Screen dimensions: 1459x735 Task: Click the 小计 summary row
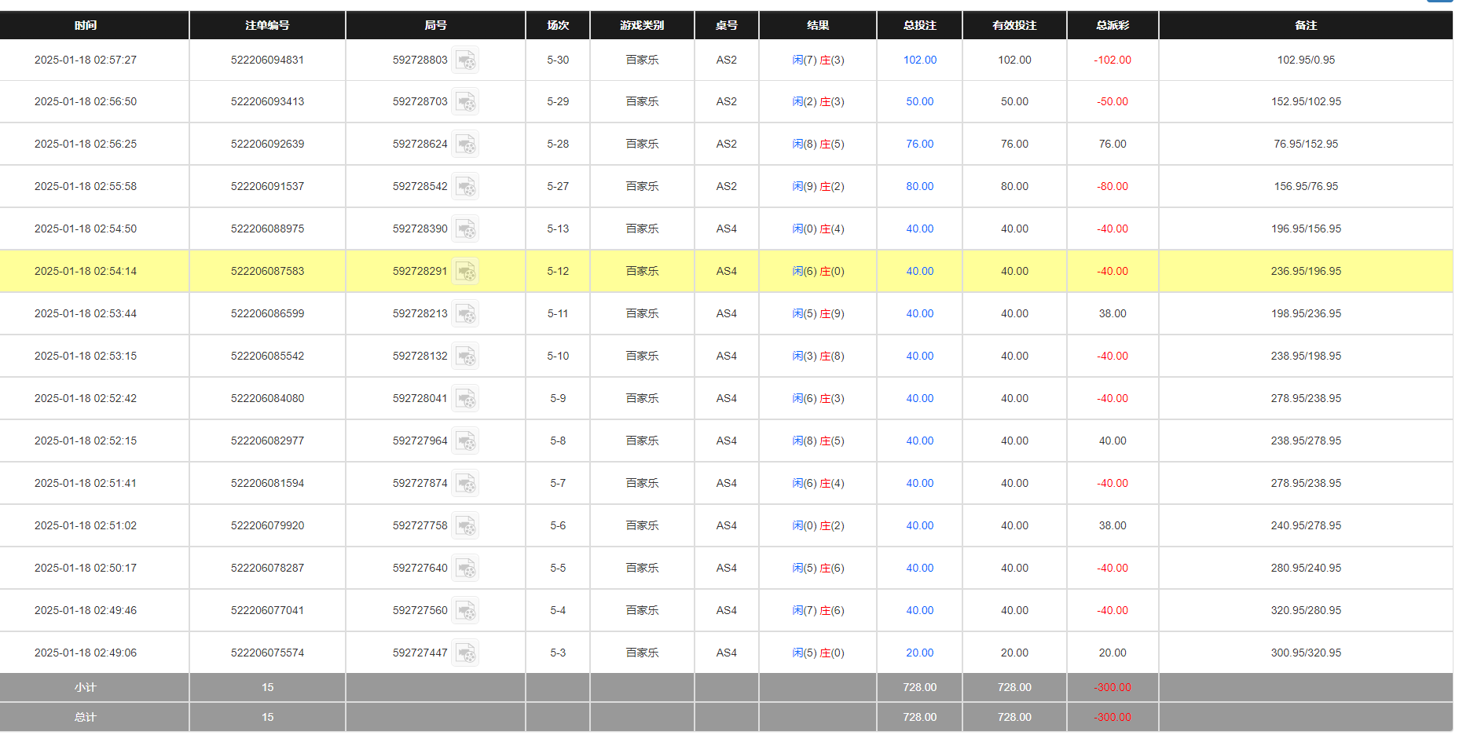[x=86, y=687]
